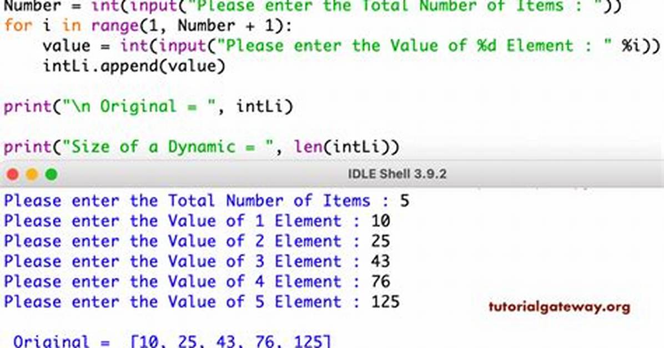Image resolution: width=664 pixels, height=348 pixels.
Task: Click the 'value = int(input(' code line
Action: point(351,46)
